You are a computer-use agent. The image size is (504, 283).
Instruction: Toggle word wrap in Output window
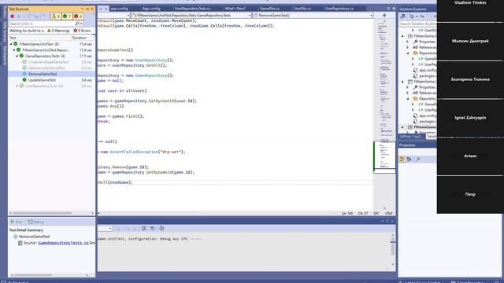(x=152, y=229)
